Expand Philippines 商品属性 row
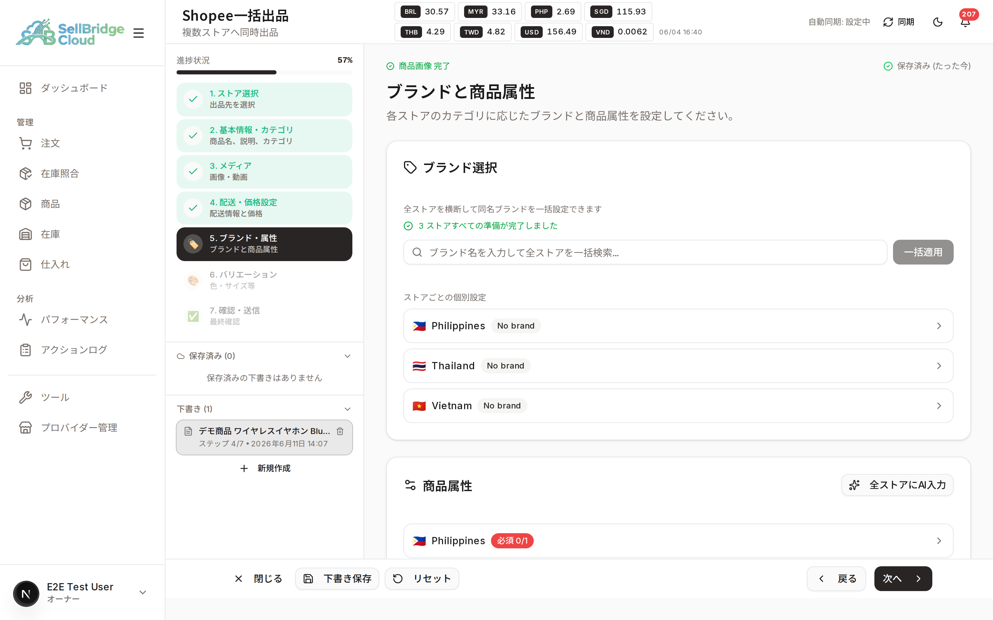Viewport: 993px width, 620px height. pos(678,541)
